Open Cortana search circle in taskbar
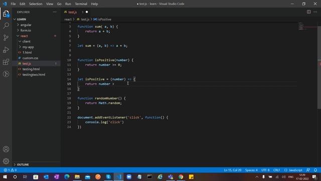This screenshot has width=321, height=181. pos(15,177)
